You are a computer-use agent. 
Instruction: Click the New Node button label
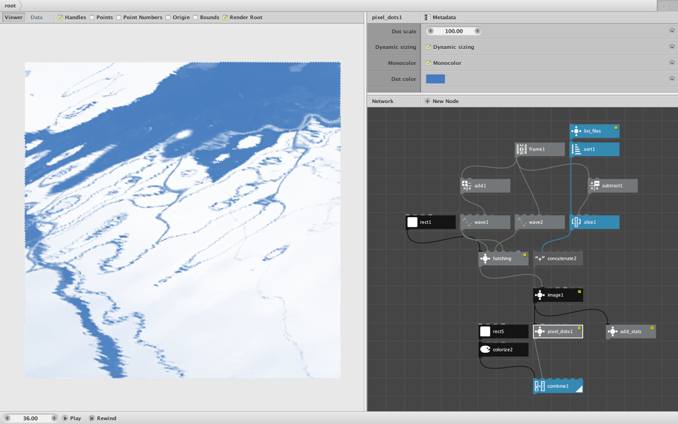click(446, 101)
